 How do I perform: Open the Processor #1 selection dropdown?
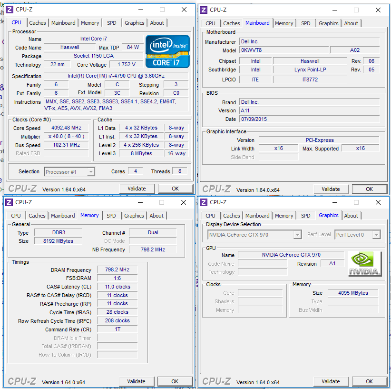pyautogui.click(x=69, y=172)
